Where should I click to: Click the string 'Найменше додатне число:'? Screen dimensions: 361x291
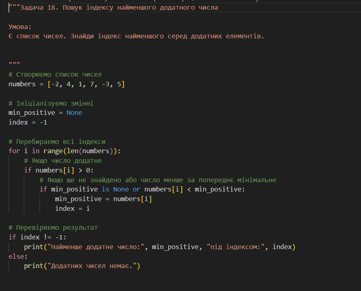click(x=96, y=247)
